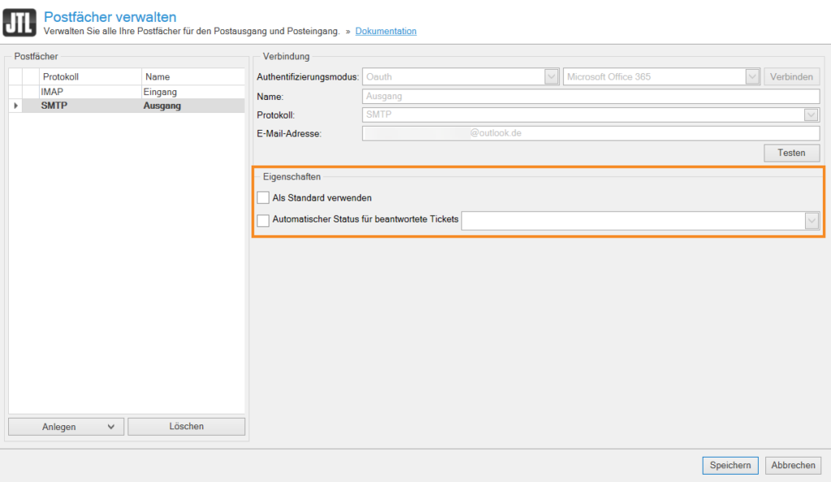This screenshot has width=831, height=482.
Task: Click the Verbinden button
Action: click(791, 76)
